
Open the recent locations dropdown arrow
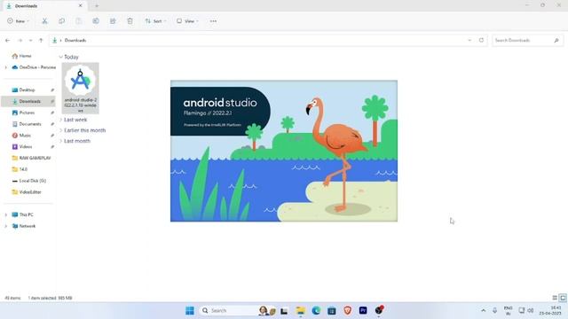(x=30, y=40)
